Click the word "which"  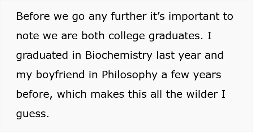(x=72, y=94)
